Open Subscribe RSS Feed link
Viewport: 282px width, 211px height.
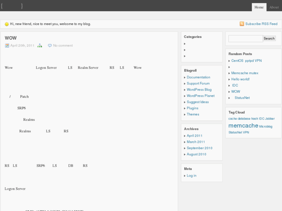tap(261, 24)
